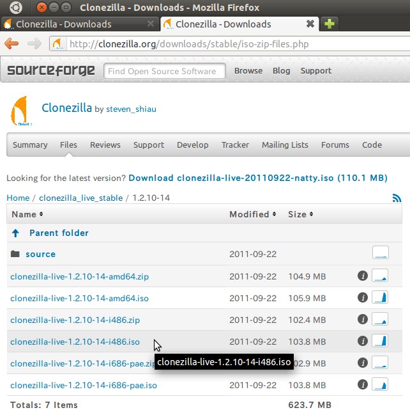410x417 pixels.
Task: Open the Summary project tab
Action: 30,145
